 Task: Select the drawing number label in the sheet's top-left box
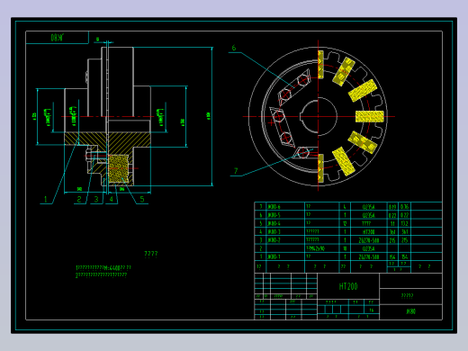(58, 38)
